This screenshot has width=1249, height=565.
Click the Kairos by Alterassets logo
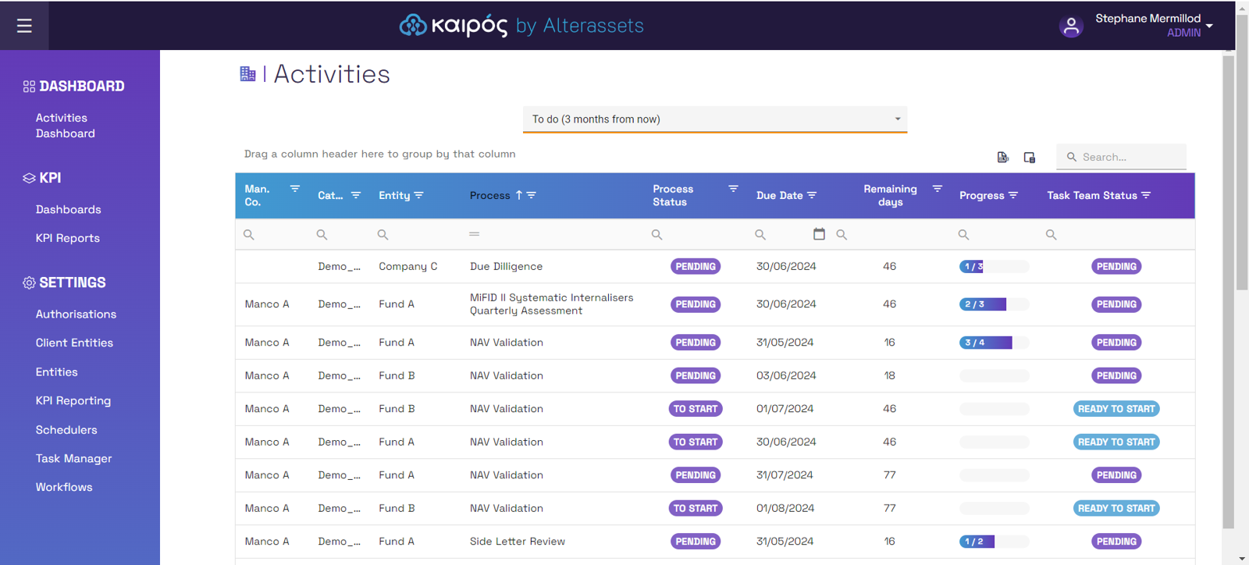521,26
